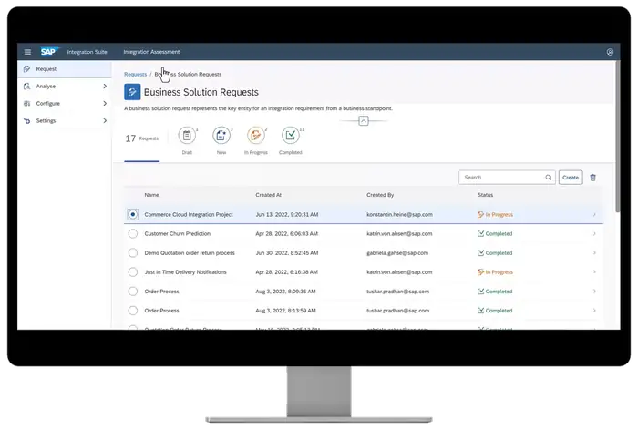Open Settings in the side navigation
The height and width of the screenshot is (430, 638).
pos(65,121)
